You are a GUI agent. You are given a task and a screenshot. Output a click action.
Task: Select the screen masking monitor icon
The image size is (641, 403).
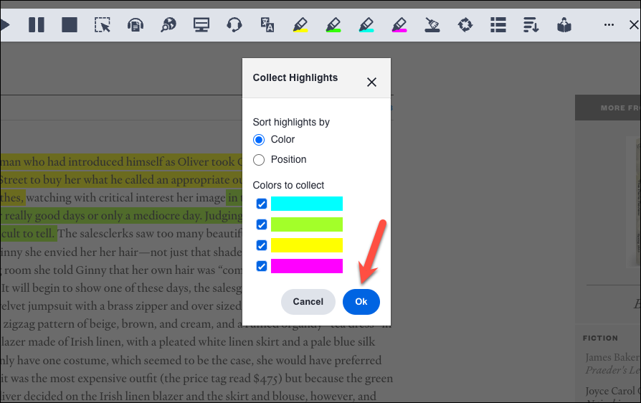(201, 25)
